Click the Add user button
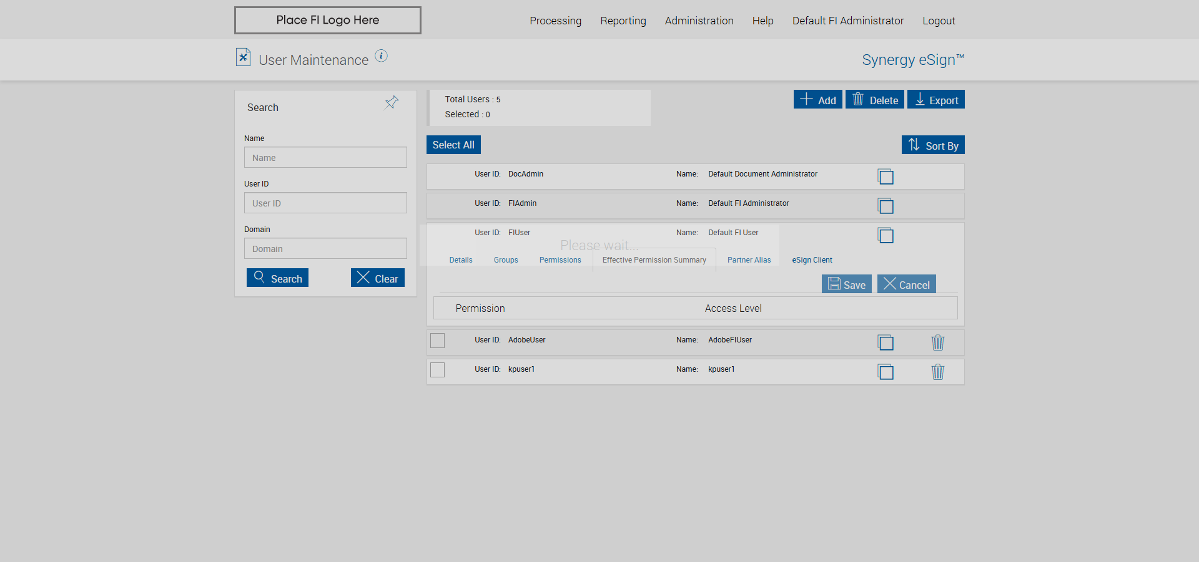 [818, 99]
